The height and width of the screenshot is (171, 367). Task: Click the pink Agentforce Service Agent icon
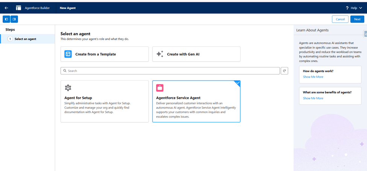pyautogui.click(x=160, y=88)
